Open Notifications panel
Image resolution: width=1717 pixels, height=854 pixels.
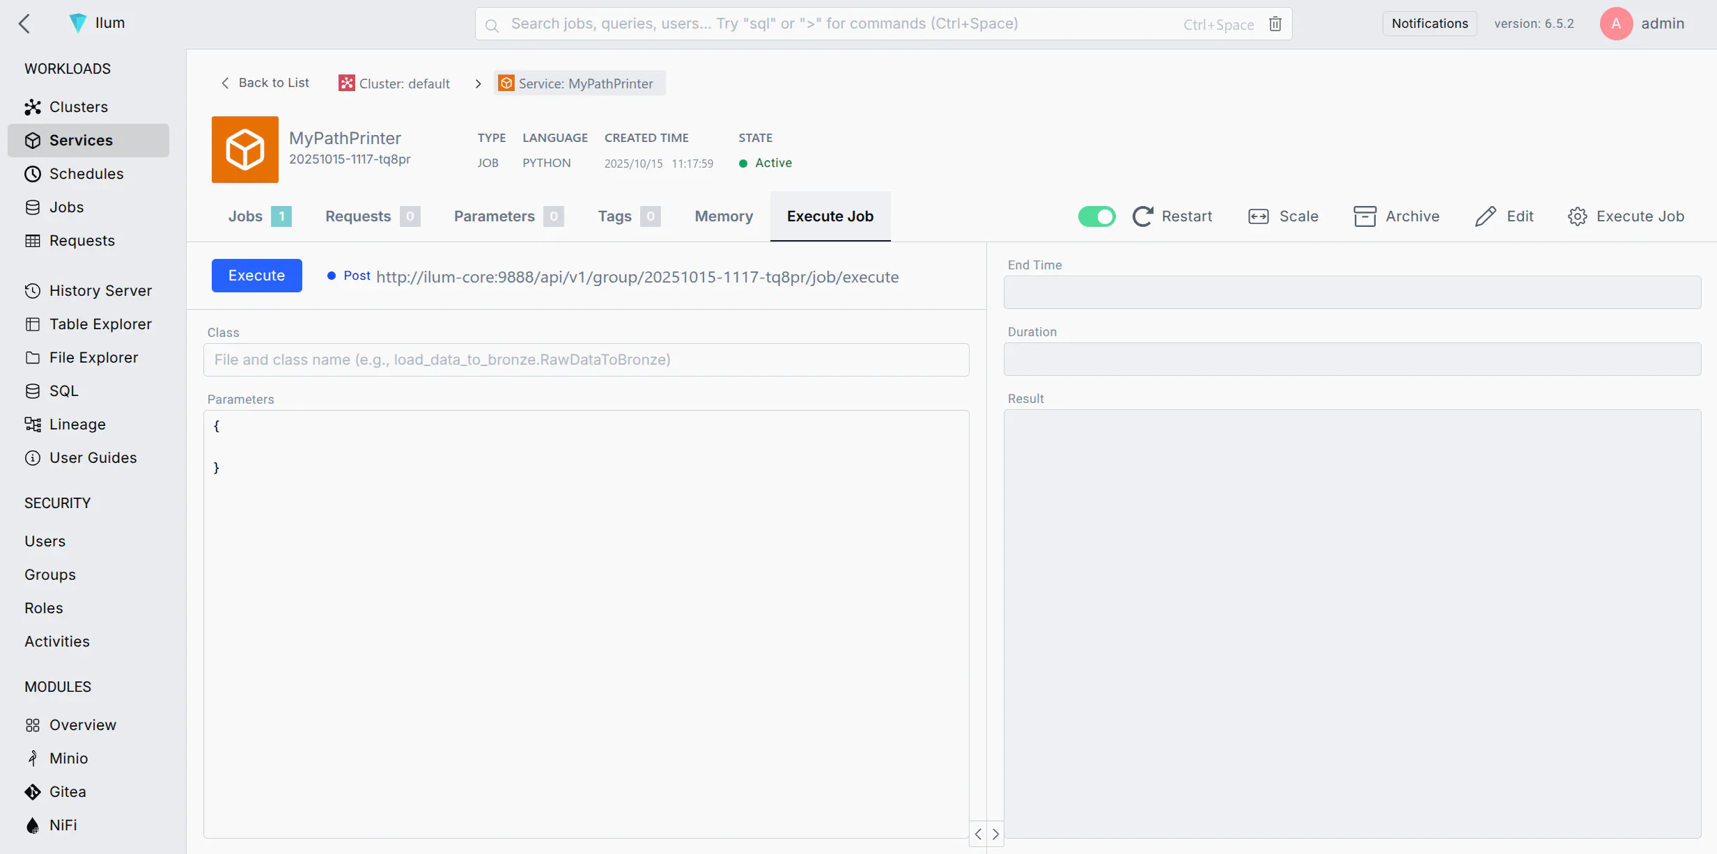click(1429, 24)
